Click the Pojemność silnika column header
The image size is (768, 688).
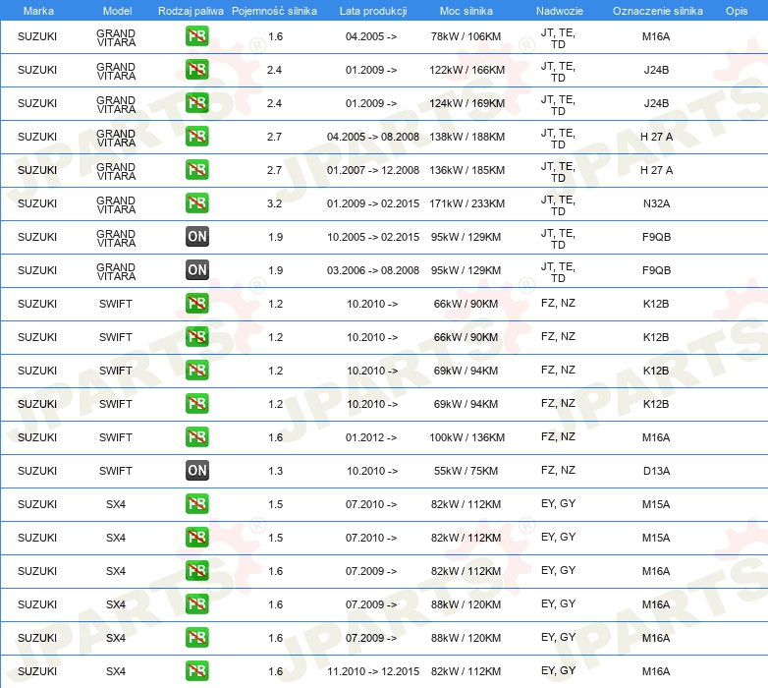[274, 11]
